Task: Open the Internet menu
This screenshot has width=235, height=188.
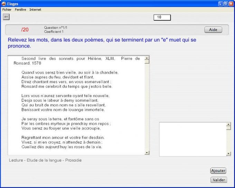Action: click(x=35, y=10)
